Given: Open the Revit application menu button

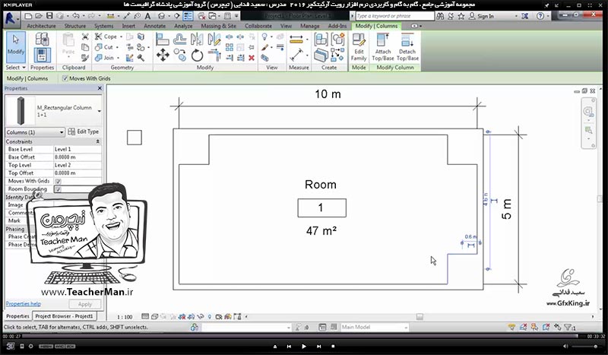Looking at the screenshot, I should [x=11, y=18].
